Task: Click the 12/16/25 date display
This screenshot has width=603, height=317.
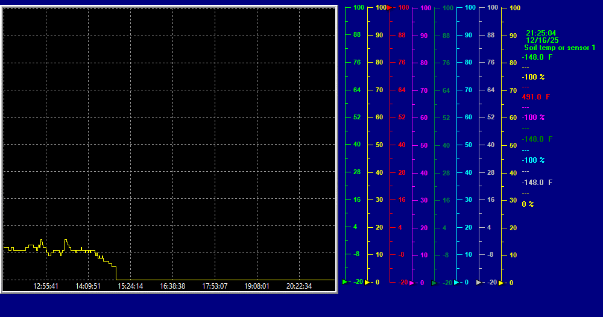Action: point(541,40)
